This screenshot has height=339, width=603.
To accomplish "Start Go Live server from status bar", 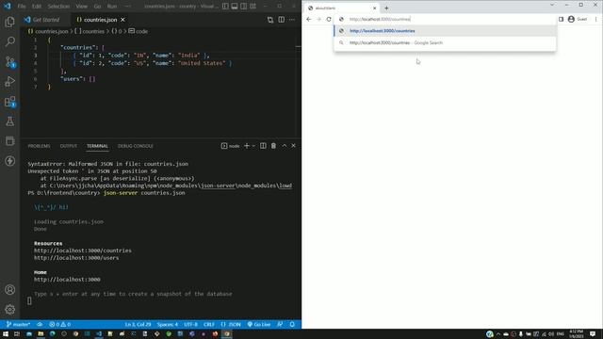I will pyautogui.click(x=259, y=324).
